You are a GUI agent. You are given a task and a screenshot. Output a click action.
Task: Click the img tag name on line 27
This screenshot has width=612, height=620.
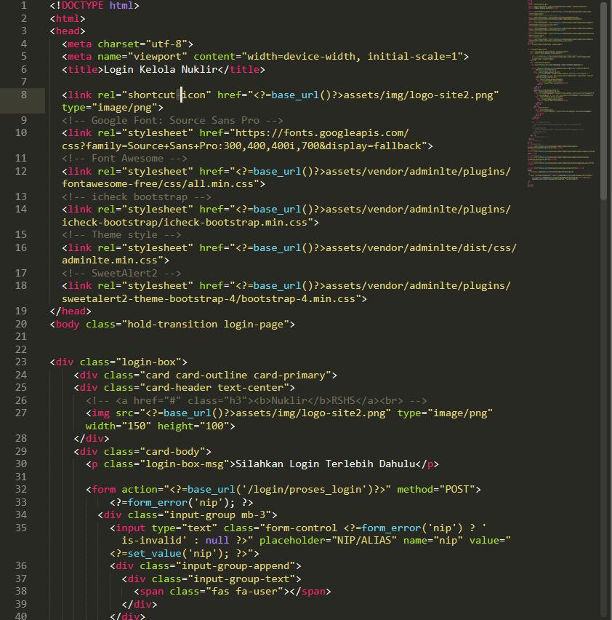point(101,413)
